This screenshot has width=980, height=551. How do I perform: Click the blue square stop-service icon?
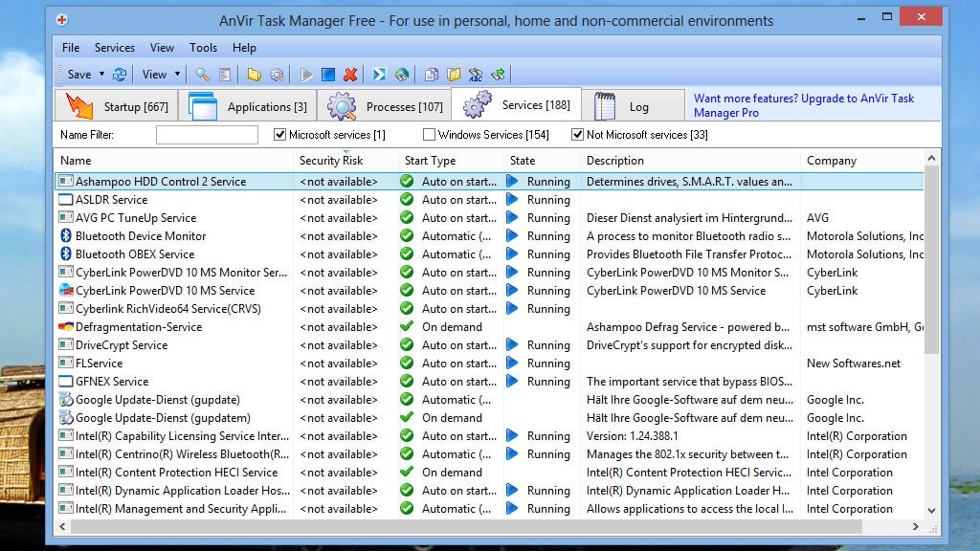pyautogui.click(x=328, y=75)
